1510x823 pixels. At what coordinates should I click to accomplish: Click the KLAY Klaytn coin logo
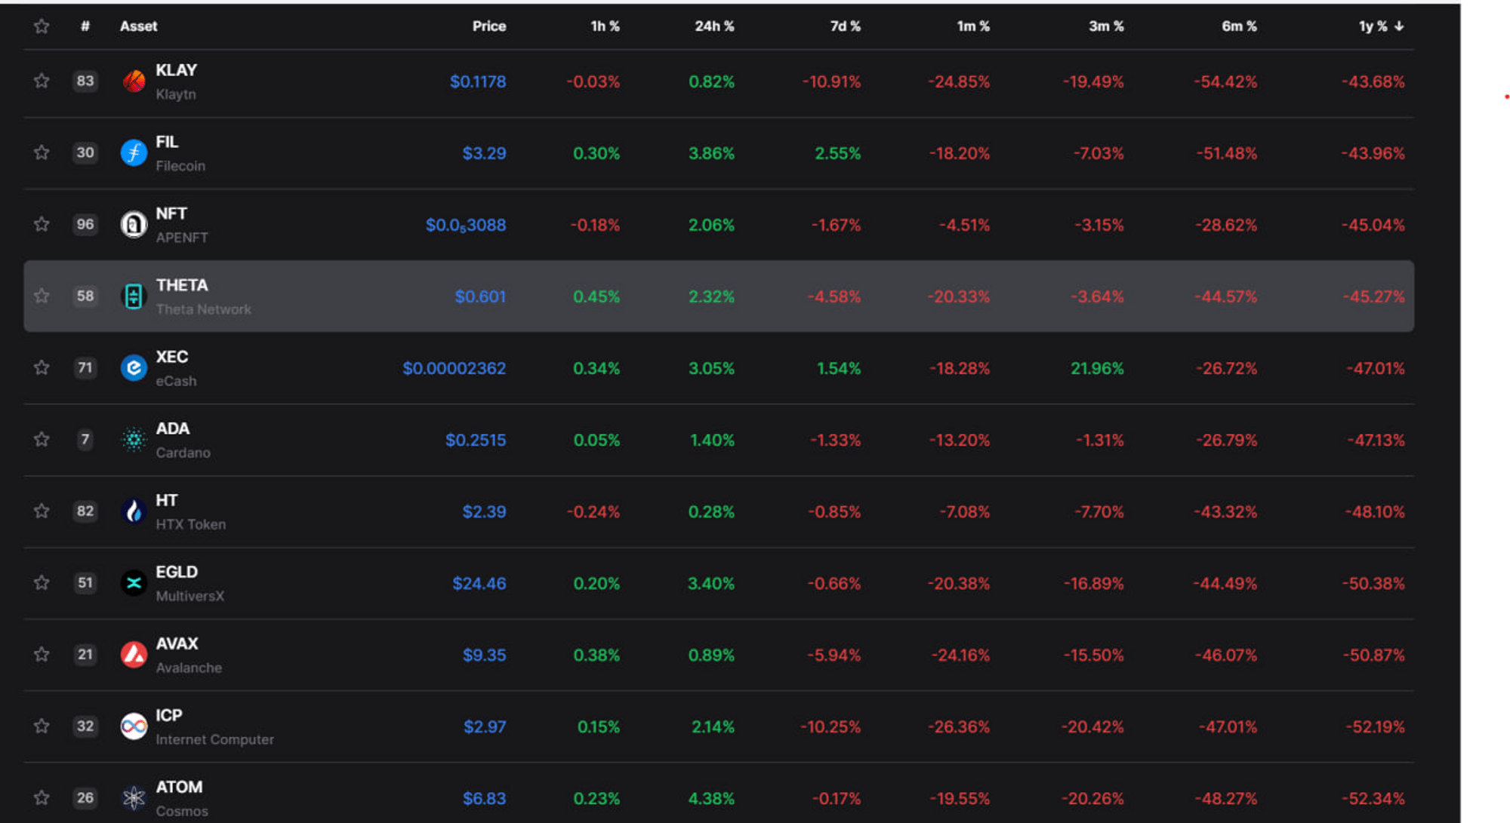(x=134, y=81)
